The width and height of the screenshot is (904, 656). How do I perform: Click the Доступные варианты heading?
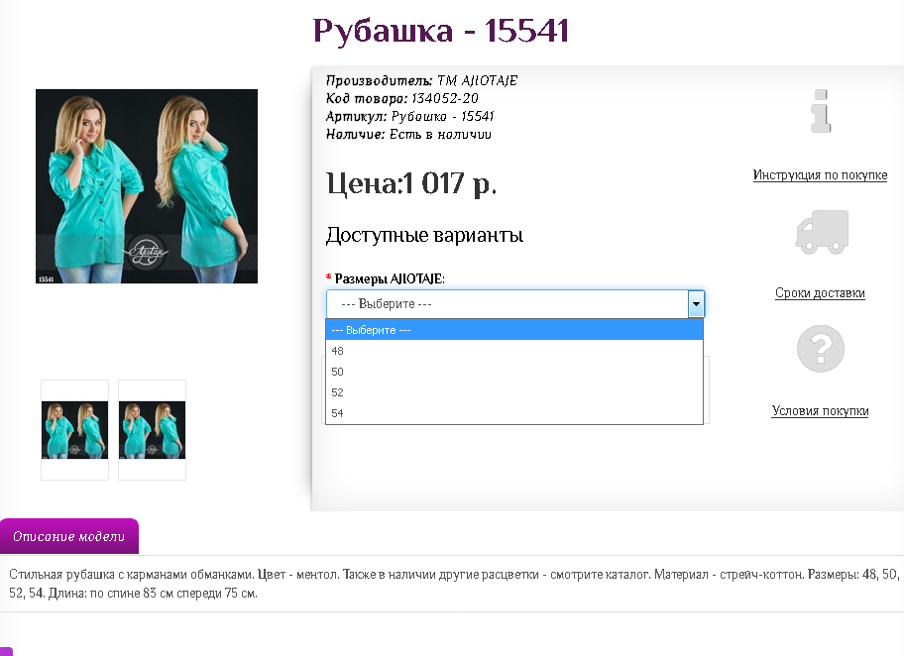(x=425, y=235)
